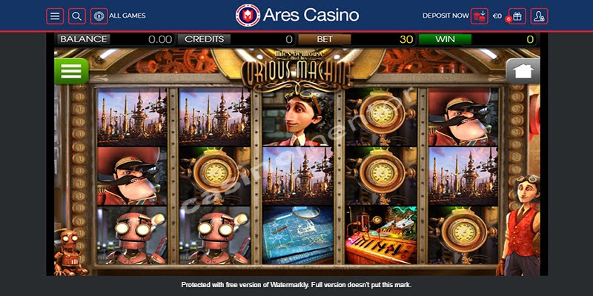Screen dimensions: 593x296
Task: Click the DEPOSIT NOW link
Action: (445, 16)
